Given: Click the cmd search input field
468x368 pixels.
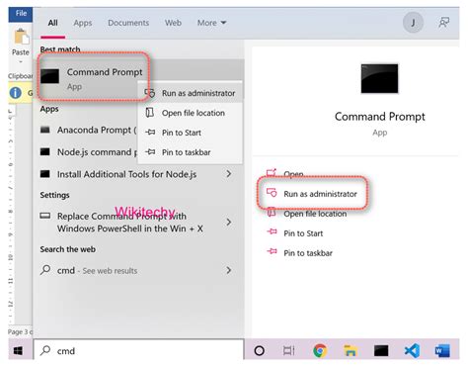Looking at the screenshot, I should point(138,350).
